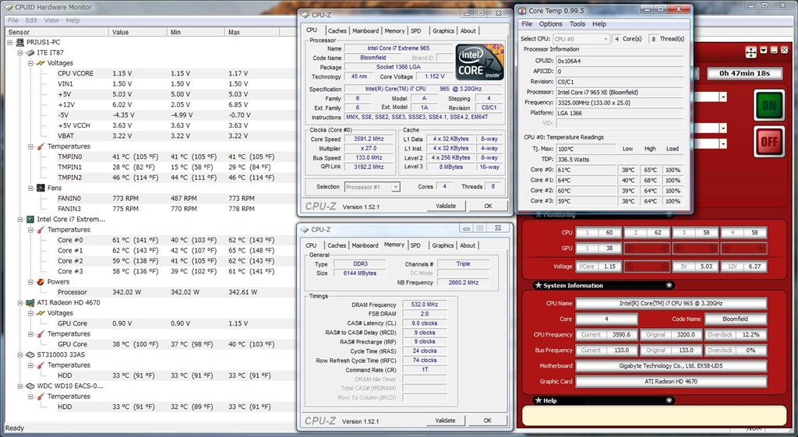Click the star icon beside System Information
The width and height of the screenshot is (798, 437).
point(538,285)
